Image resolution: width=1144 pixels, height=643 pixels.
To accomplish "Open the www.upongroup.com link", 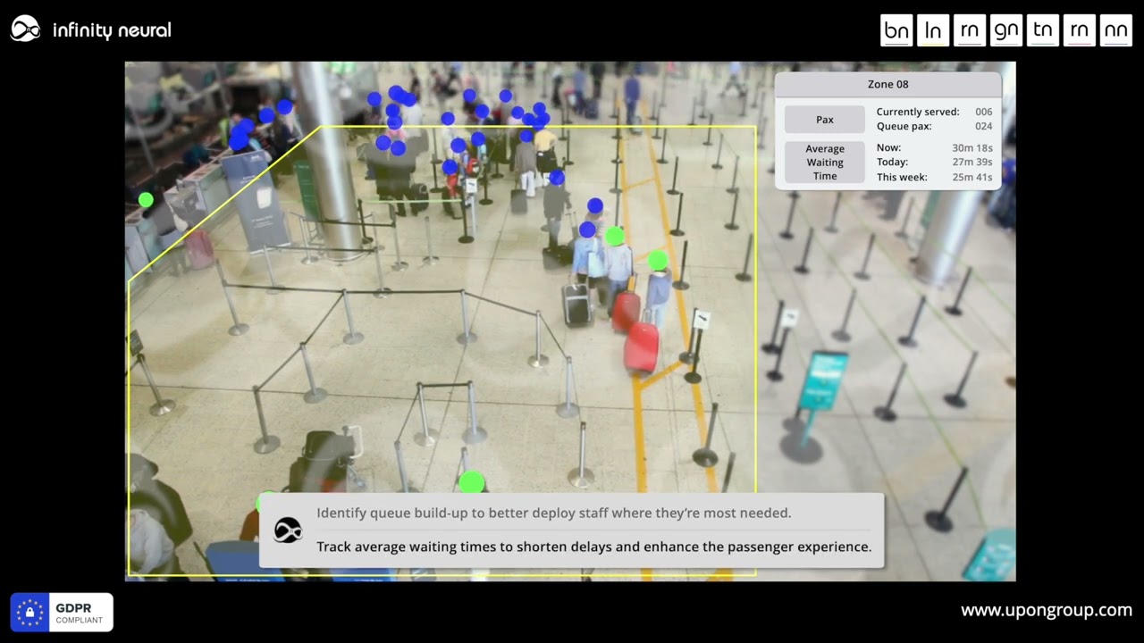I will coord(1047,611).
